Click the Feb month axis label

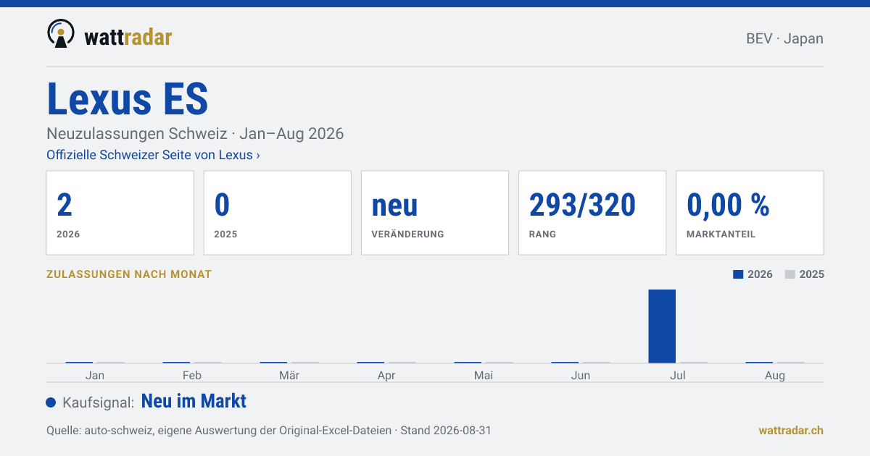point(192,375)
